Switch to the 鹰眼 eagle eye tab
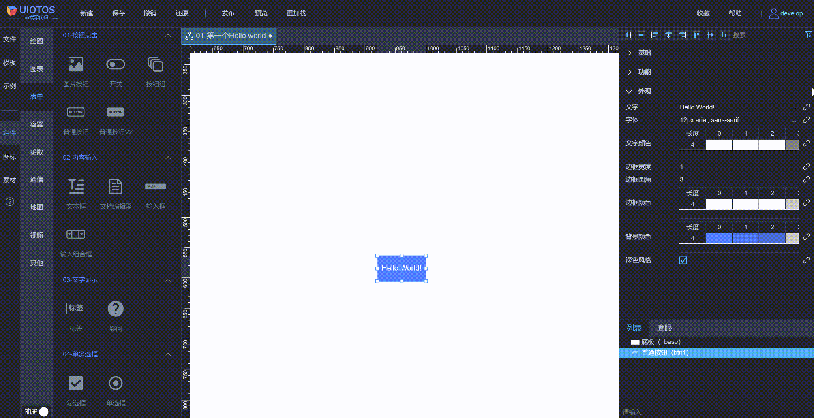The height and width of the screenshot is (418, 814). (664, 328)
